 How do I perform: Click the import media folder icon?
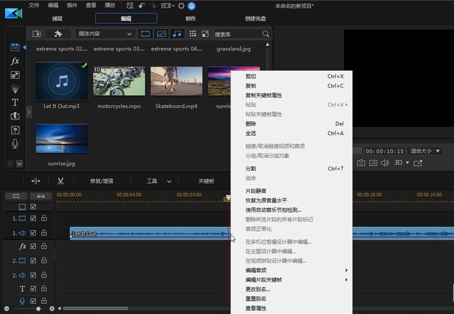37,34
